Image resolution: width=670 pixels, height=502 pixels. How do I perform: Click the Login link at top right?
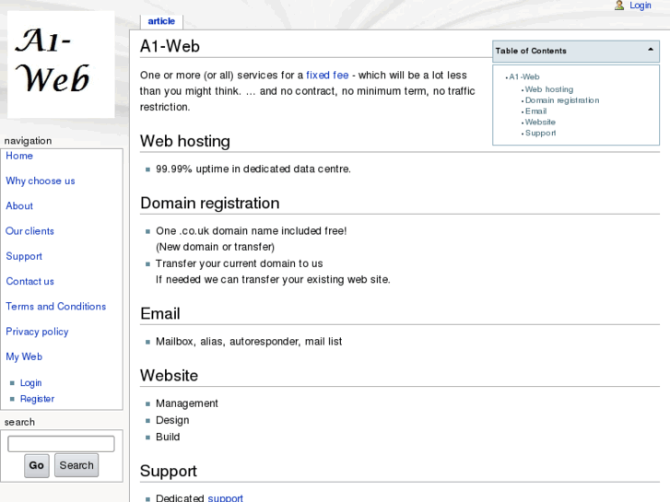click(x=641, y=6)
